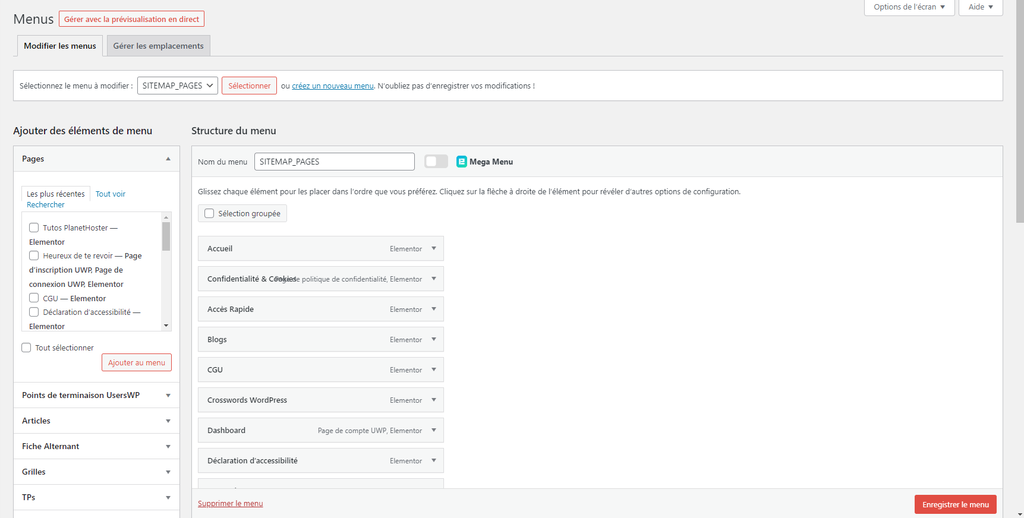
Task: Click the 'Accès Rapide' item title
Action: click(231, 309)
